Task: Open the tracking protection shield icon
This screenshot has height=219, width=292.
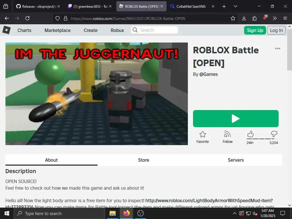Action: click(x=58, y=18)
